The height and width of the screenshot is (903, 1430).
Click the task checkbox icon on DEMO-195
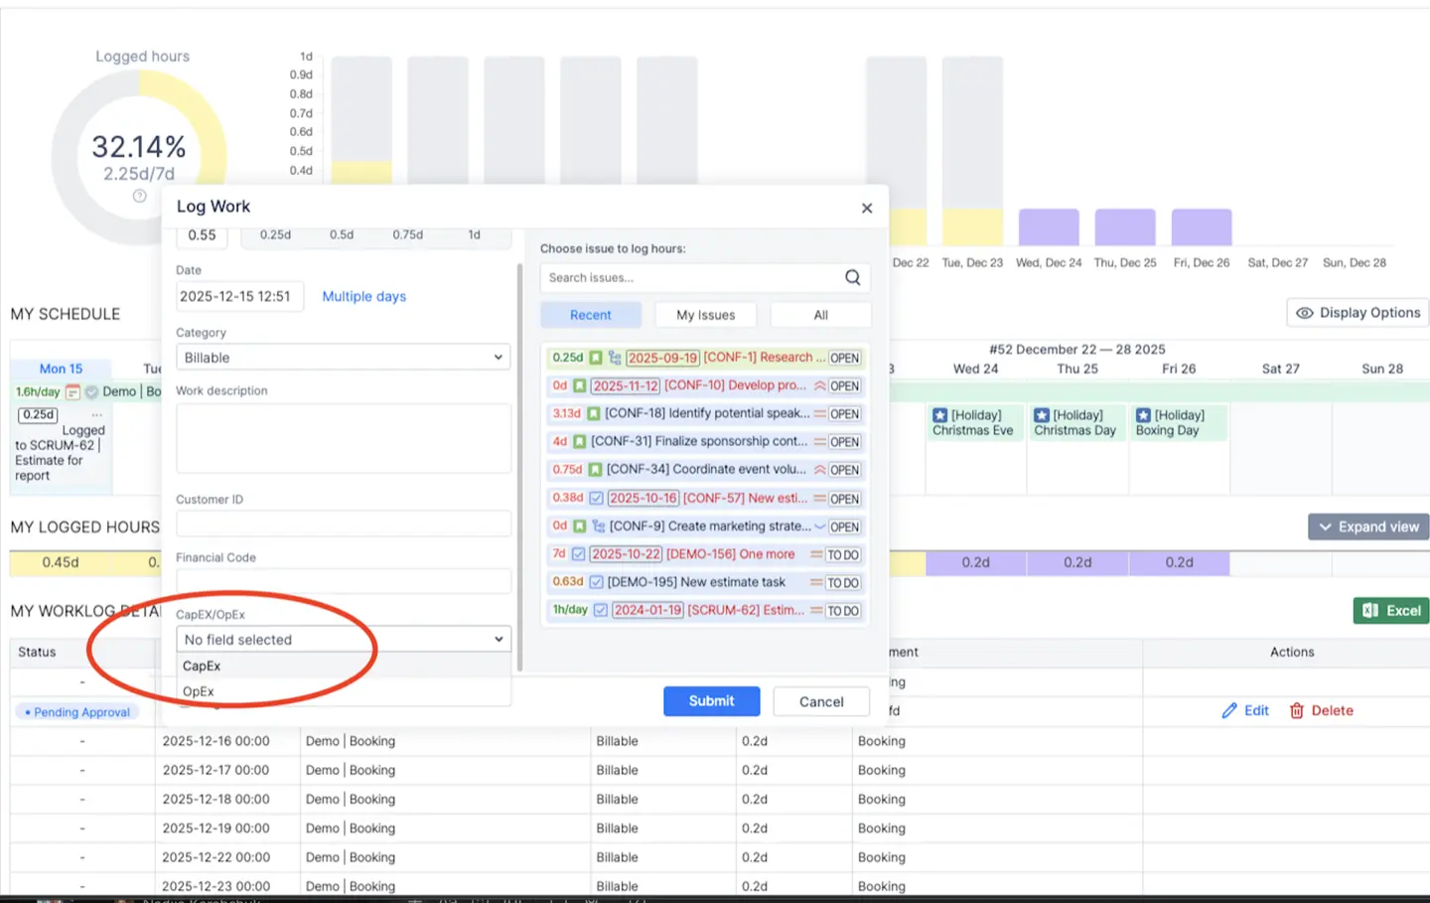(x=598, y=582)
